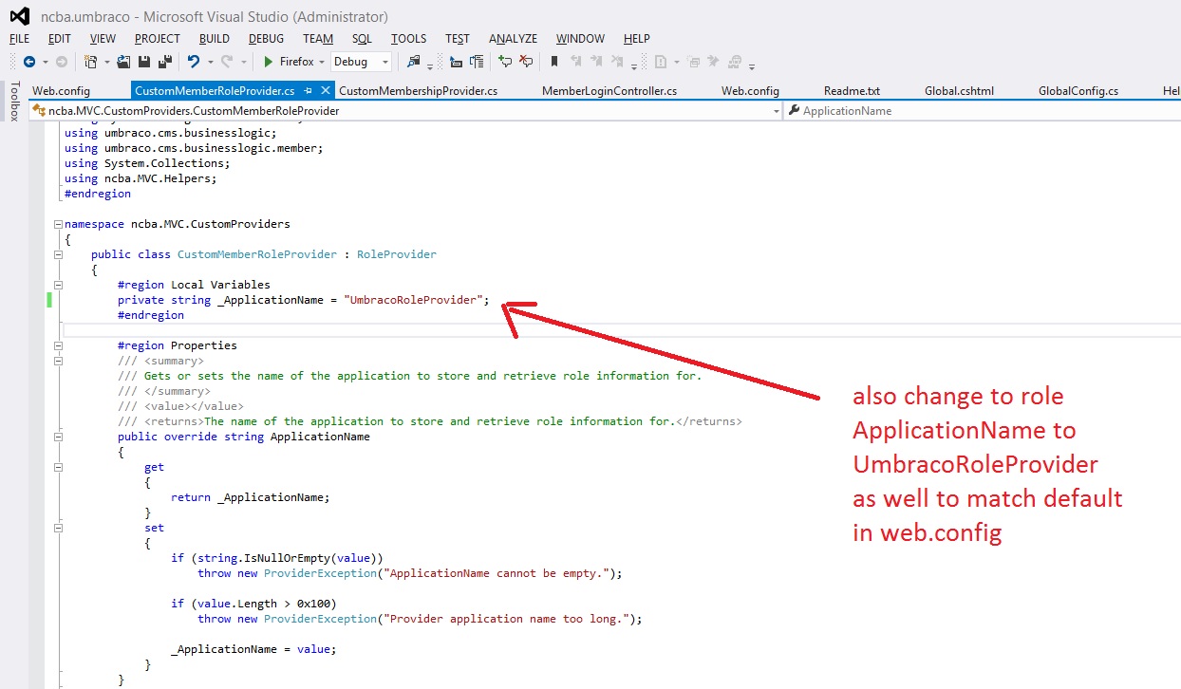The width and height of the screenshot is (1181, 689).
Task: Open the TEAM menu
Action: click(x=318, y=39)
